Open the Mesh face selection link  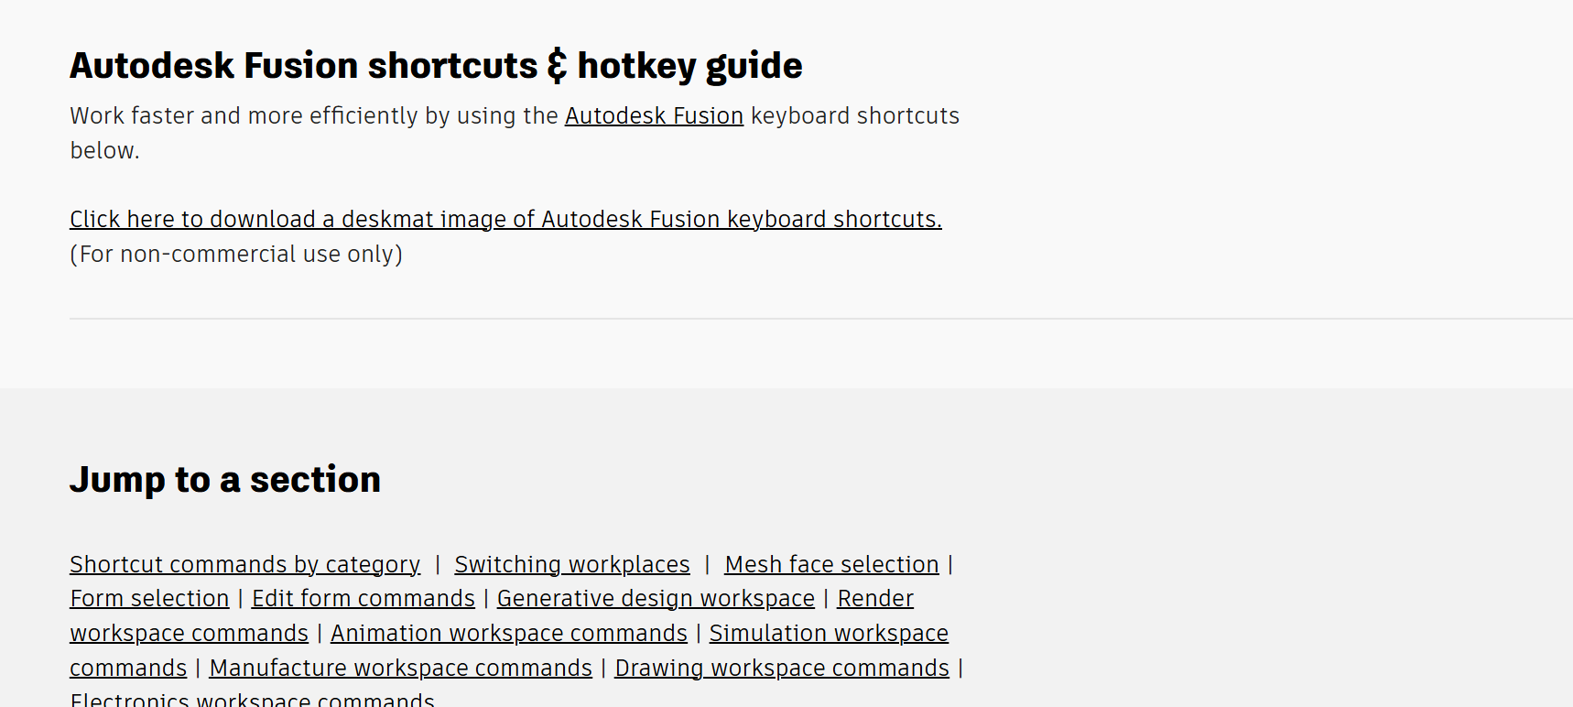pos(831,564)
